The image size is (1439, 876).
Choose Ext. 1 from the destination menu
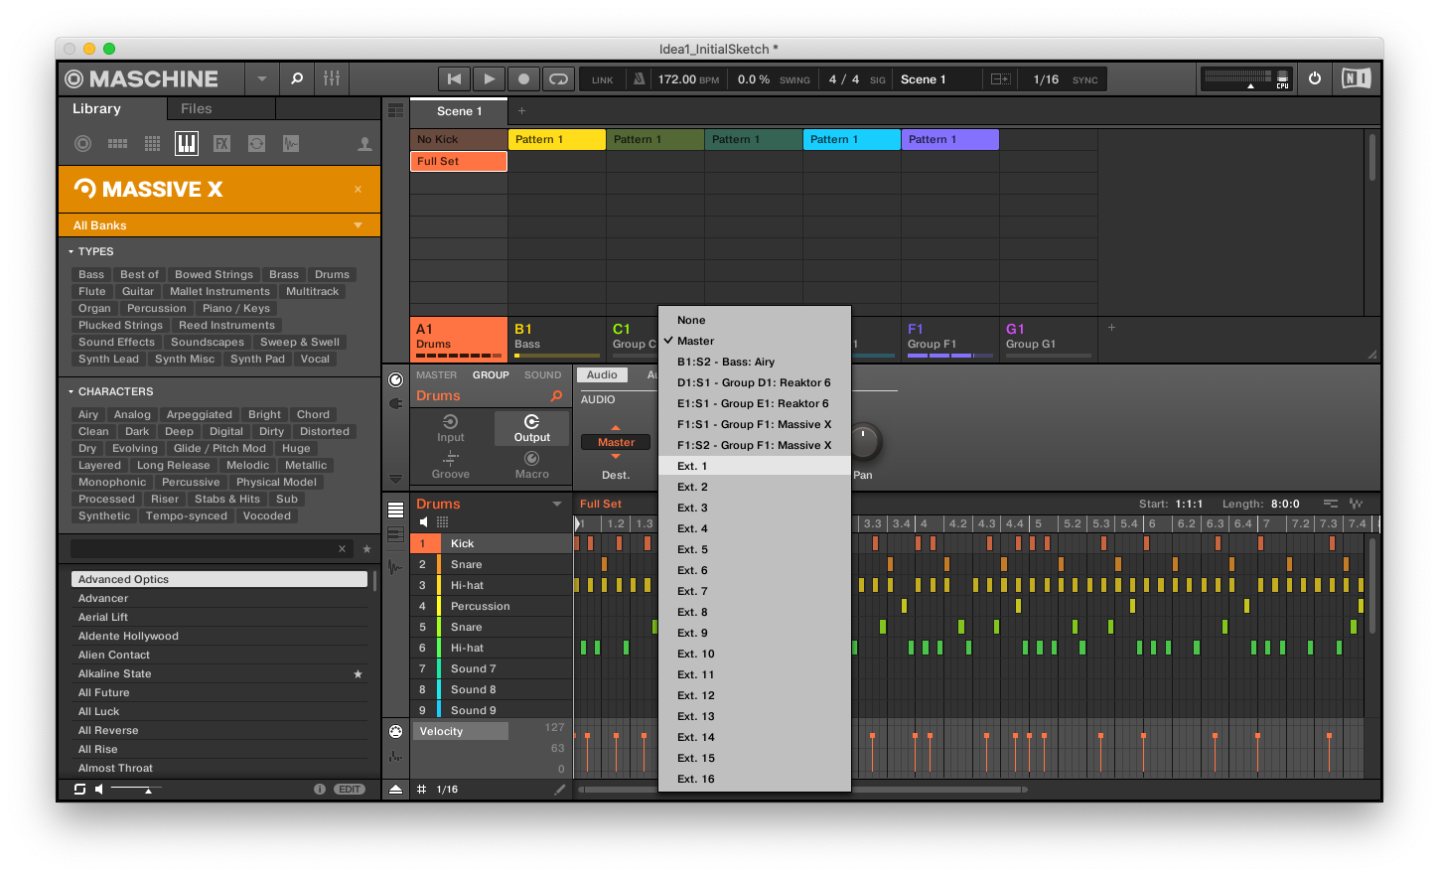point(755,466)
